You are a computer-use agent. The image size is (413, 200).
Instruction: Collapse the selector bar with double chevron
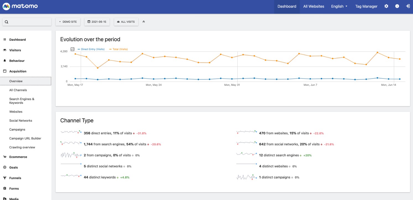pyautogui.click(x=144, y=22)
